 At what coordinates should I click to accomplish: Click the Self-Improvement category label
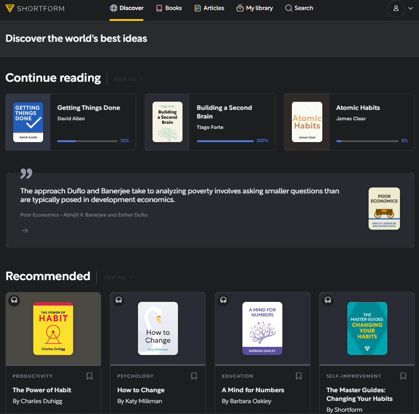click(354, 376)
